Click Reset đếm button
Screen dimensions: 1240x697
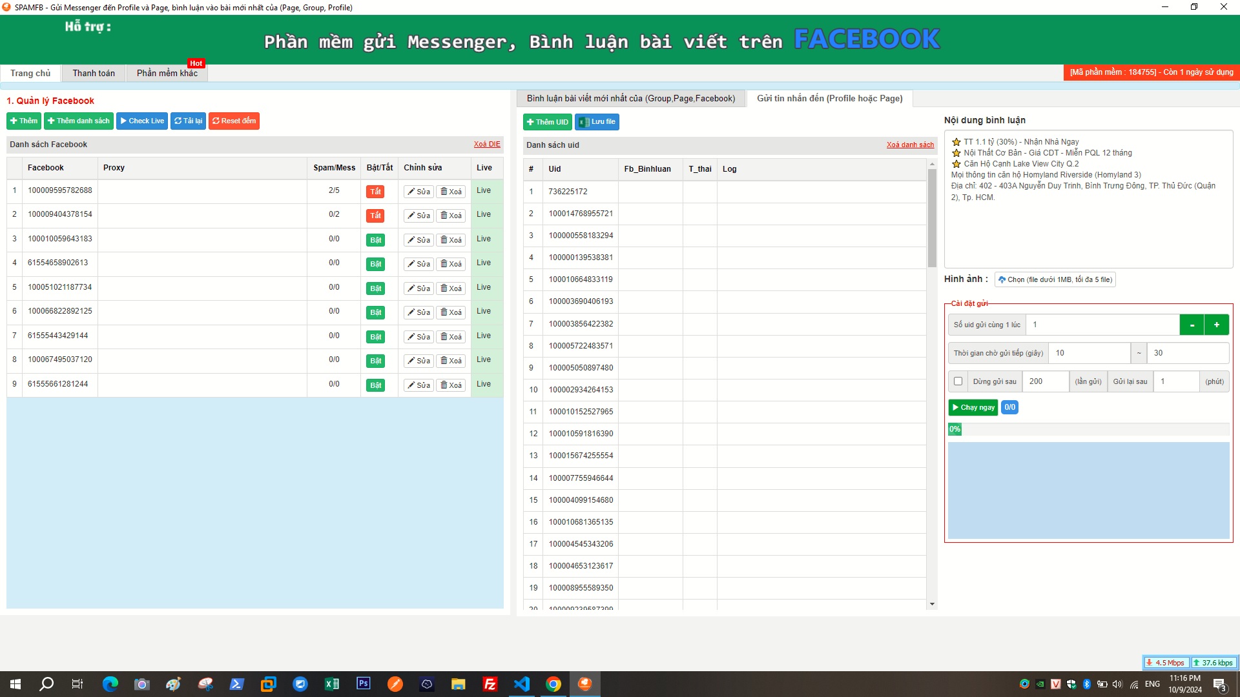(x=234, y=121)
